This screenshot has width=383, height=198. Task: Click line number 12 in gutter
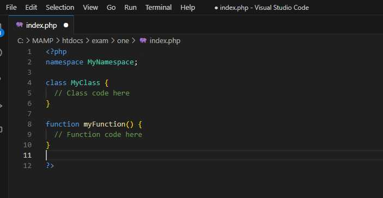27,166
